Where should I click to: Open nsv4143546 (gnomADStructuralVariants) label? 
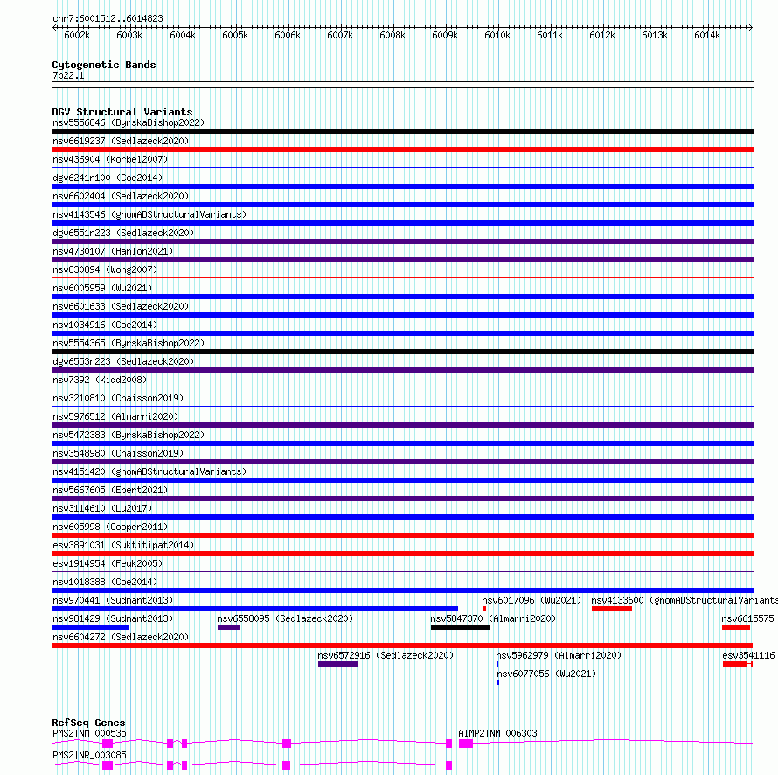click(149, 214)
